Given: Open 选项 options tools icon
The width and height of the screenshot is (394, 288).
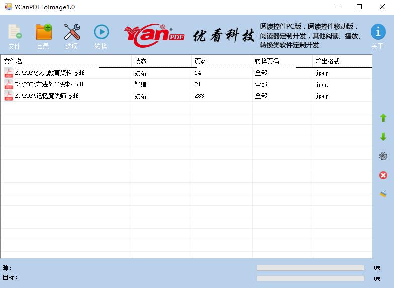Looking at the screenshot, I should (72, 33).
